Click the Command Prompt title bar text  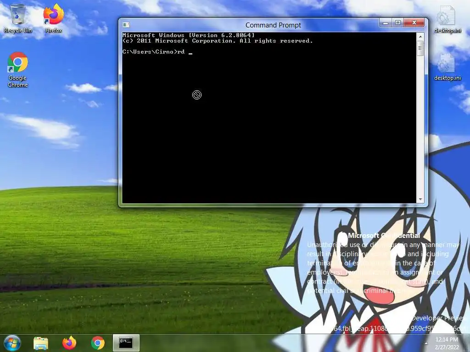pos(273,25)
